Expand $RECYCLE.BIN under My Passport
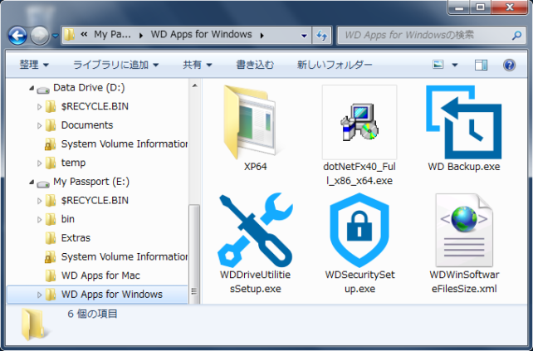The image size is (533, 351). pos(39,201)
